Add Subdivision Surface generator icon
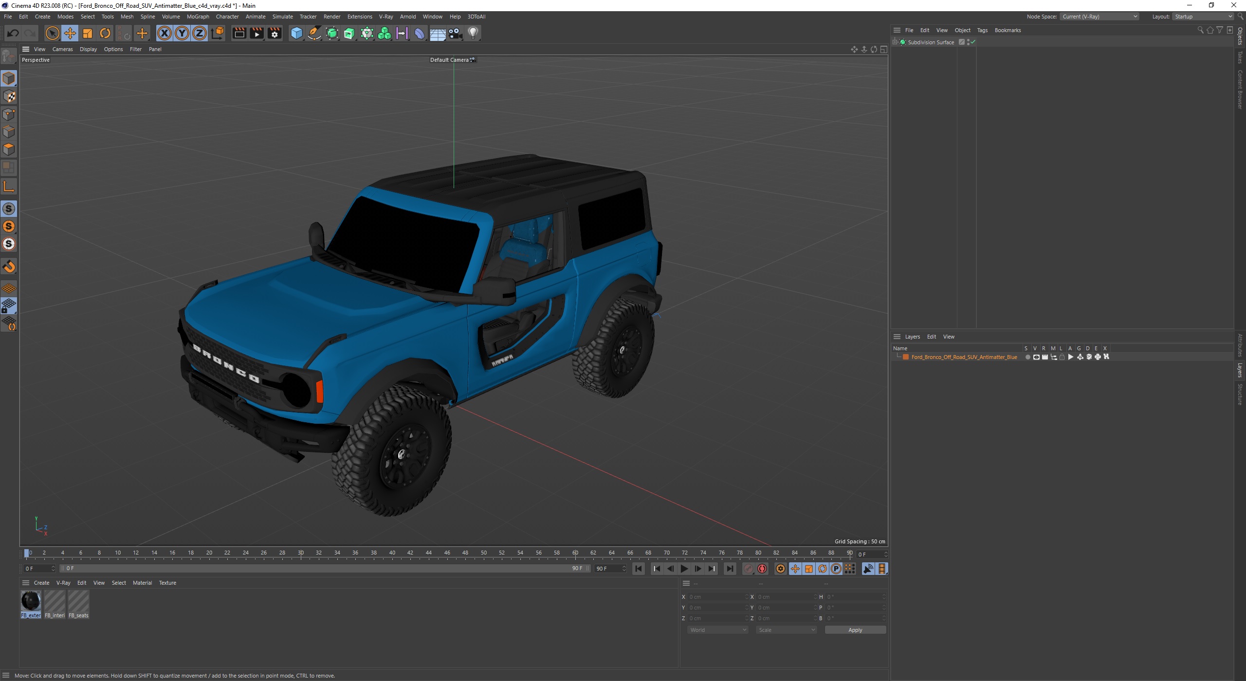 pyautogui.click(x=332, y=33)
